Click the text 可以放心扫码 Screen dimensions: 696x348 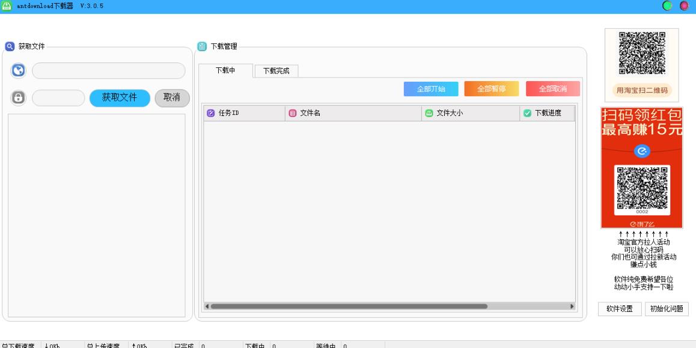(x=644, y=250)
